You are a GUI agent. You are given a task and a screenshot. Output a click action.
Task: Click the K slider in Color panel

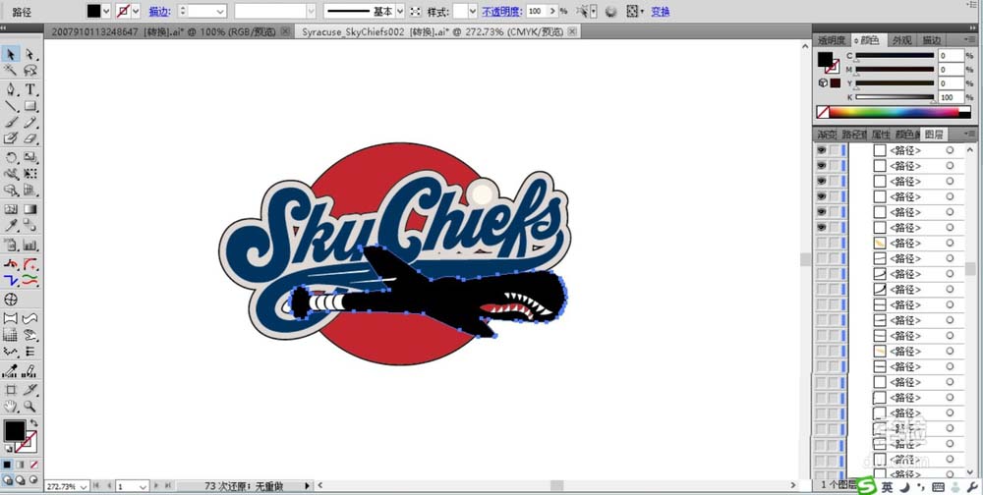tap(895, 98)
